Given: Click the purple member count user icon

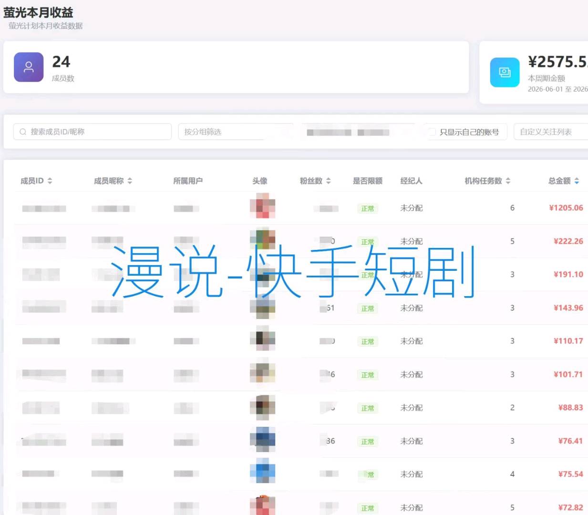Looking at the screenshot, I should click(x=29, y=67).
